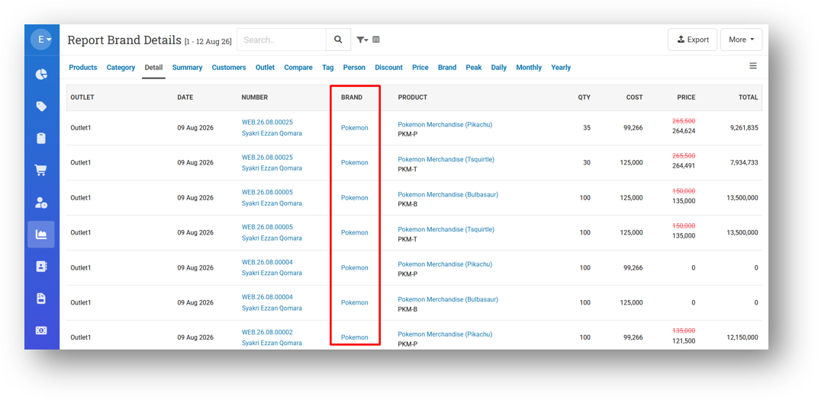Image resolution: width=818 pixels, height=399 pixels.
Task: Switch to the Category tab
Action: [x=121, y=67]
